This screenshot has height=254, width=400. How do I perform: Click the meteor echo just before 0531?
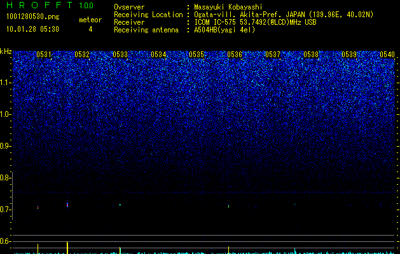coord(38,208)
